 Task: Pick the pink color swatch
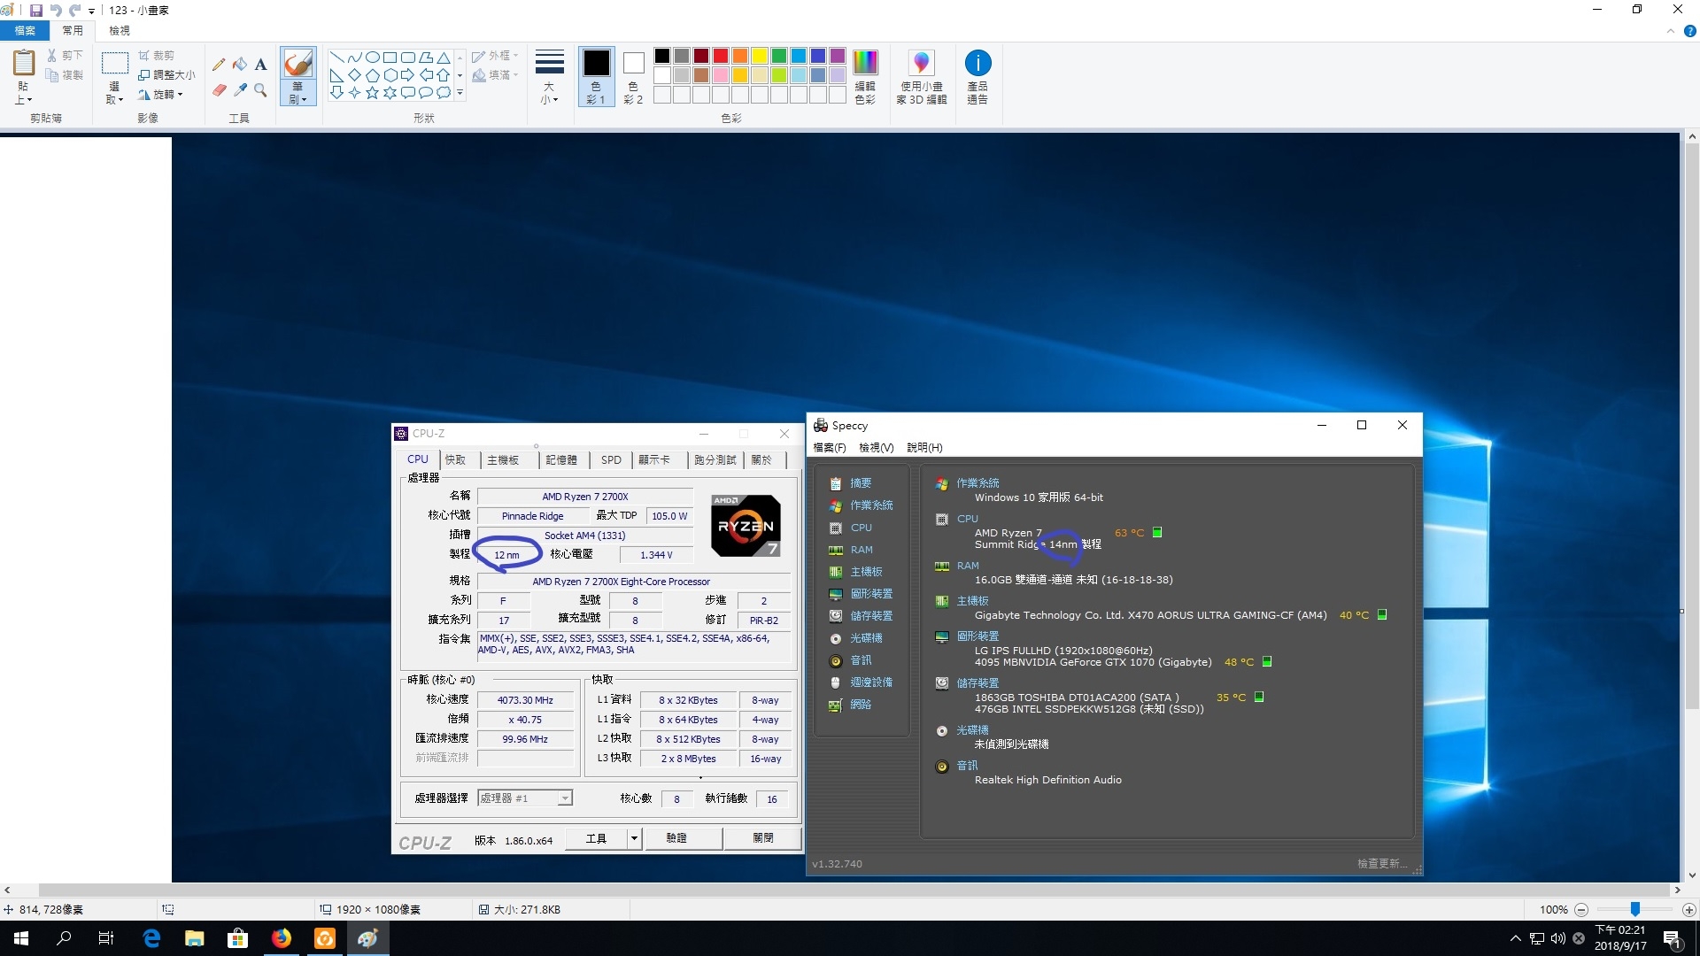tap(720, 75)
